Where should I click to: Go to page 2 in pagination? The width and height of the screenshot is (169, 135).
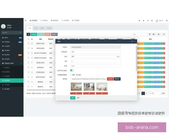coord(146,93)
